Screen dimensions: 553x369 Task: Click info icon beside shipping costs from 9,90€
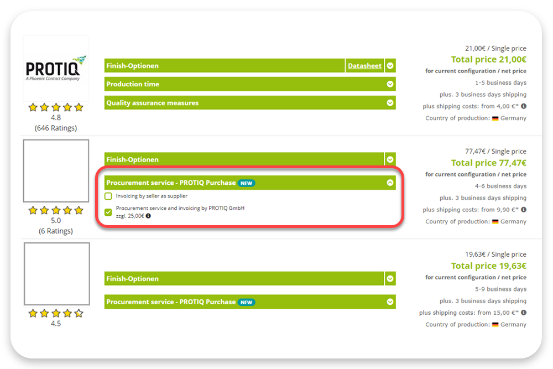pos(523,209)
